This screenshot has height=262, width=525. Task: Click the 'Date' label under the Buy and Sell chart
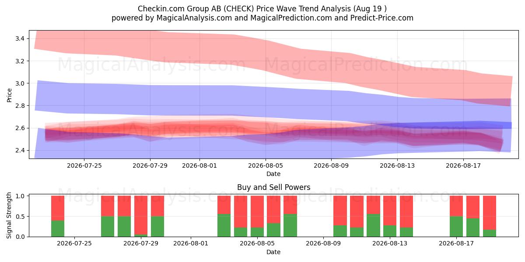[x=273, y=252]
